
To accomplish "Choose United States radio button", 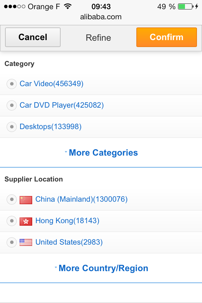I will (x=12, y=242).
